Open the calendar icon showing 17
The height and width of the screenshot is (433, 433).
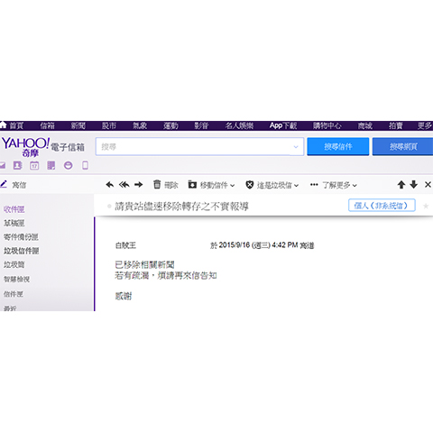[34, 165]
